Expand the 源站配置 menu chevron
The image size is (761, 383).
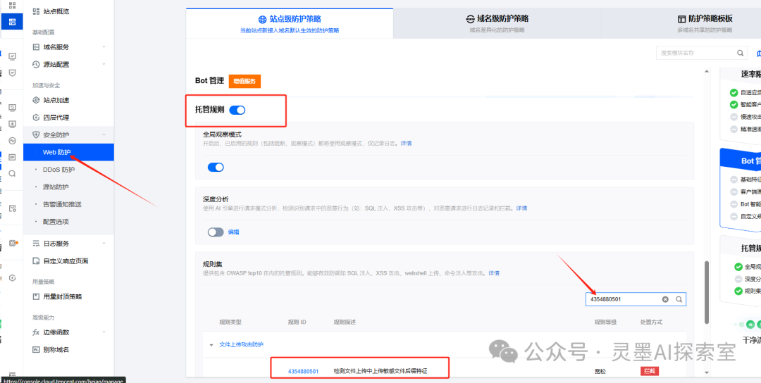click(x=104, y=65)
